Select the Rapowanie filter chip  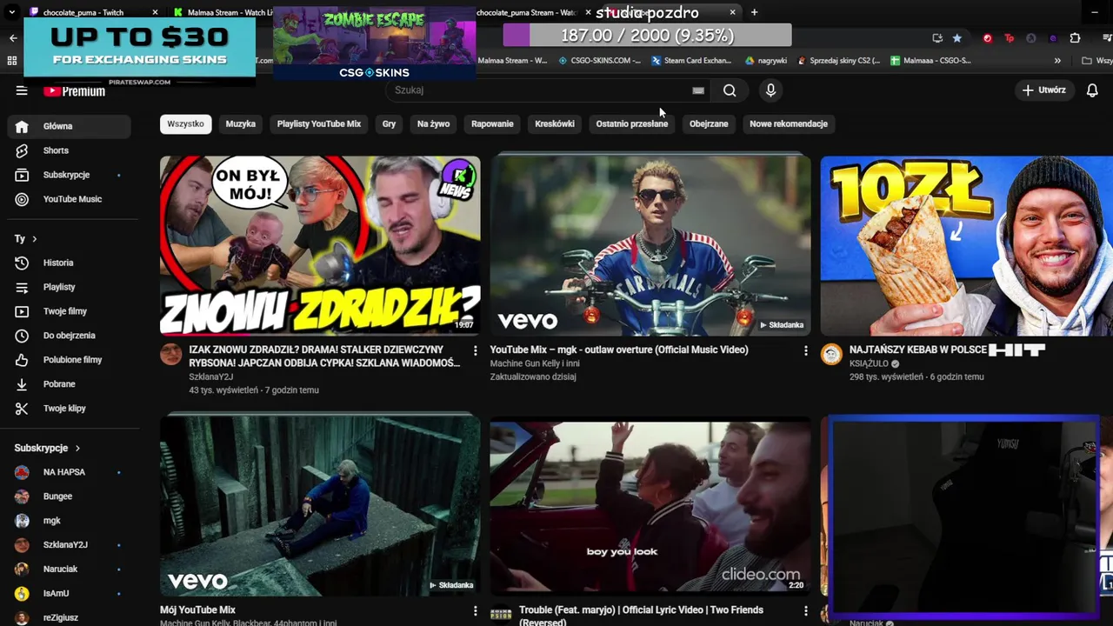(492, 123)
